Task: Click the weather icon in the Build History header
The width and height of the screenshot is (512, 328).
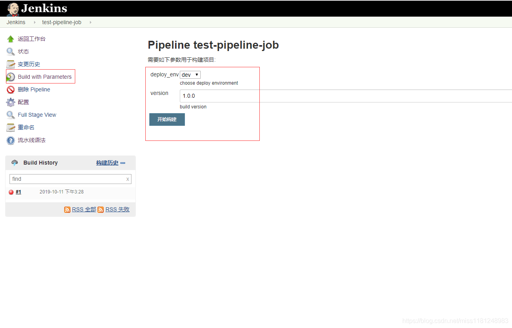Action: (x=15, y=163)
